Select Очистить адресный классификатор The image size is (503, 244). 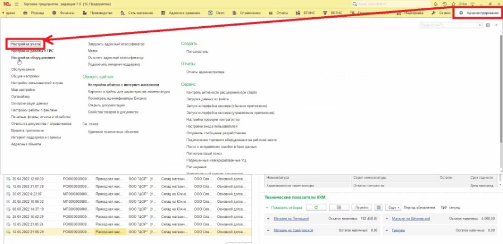116,57
